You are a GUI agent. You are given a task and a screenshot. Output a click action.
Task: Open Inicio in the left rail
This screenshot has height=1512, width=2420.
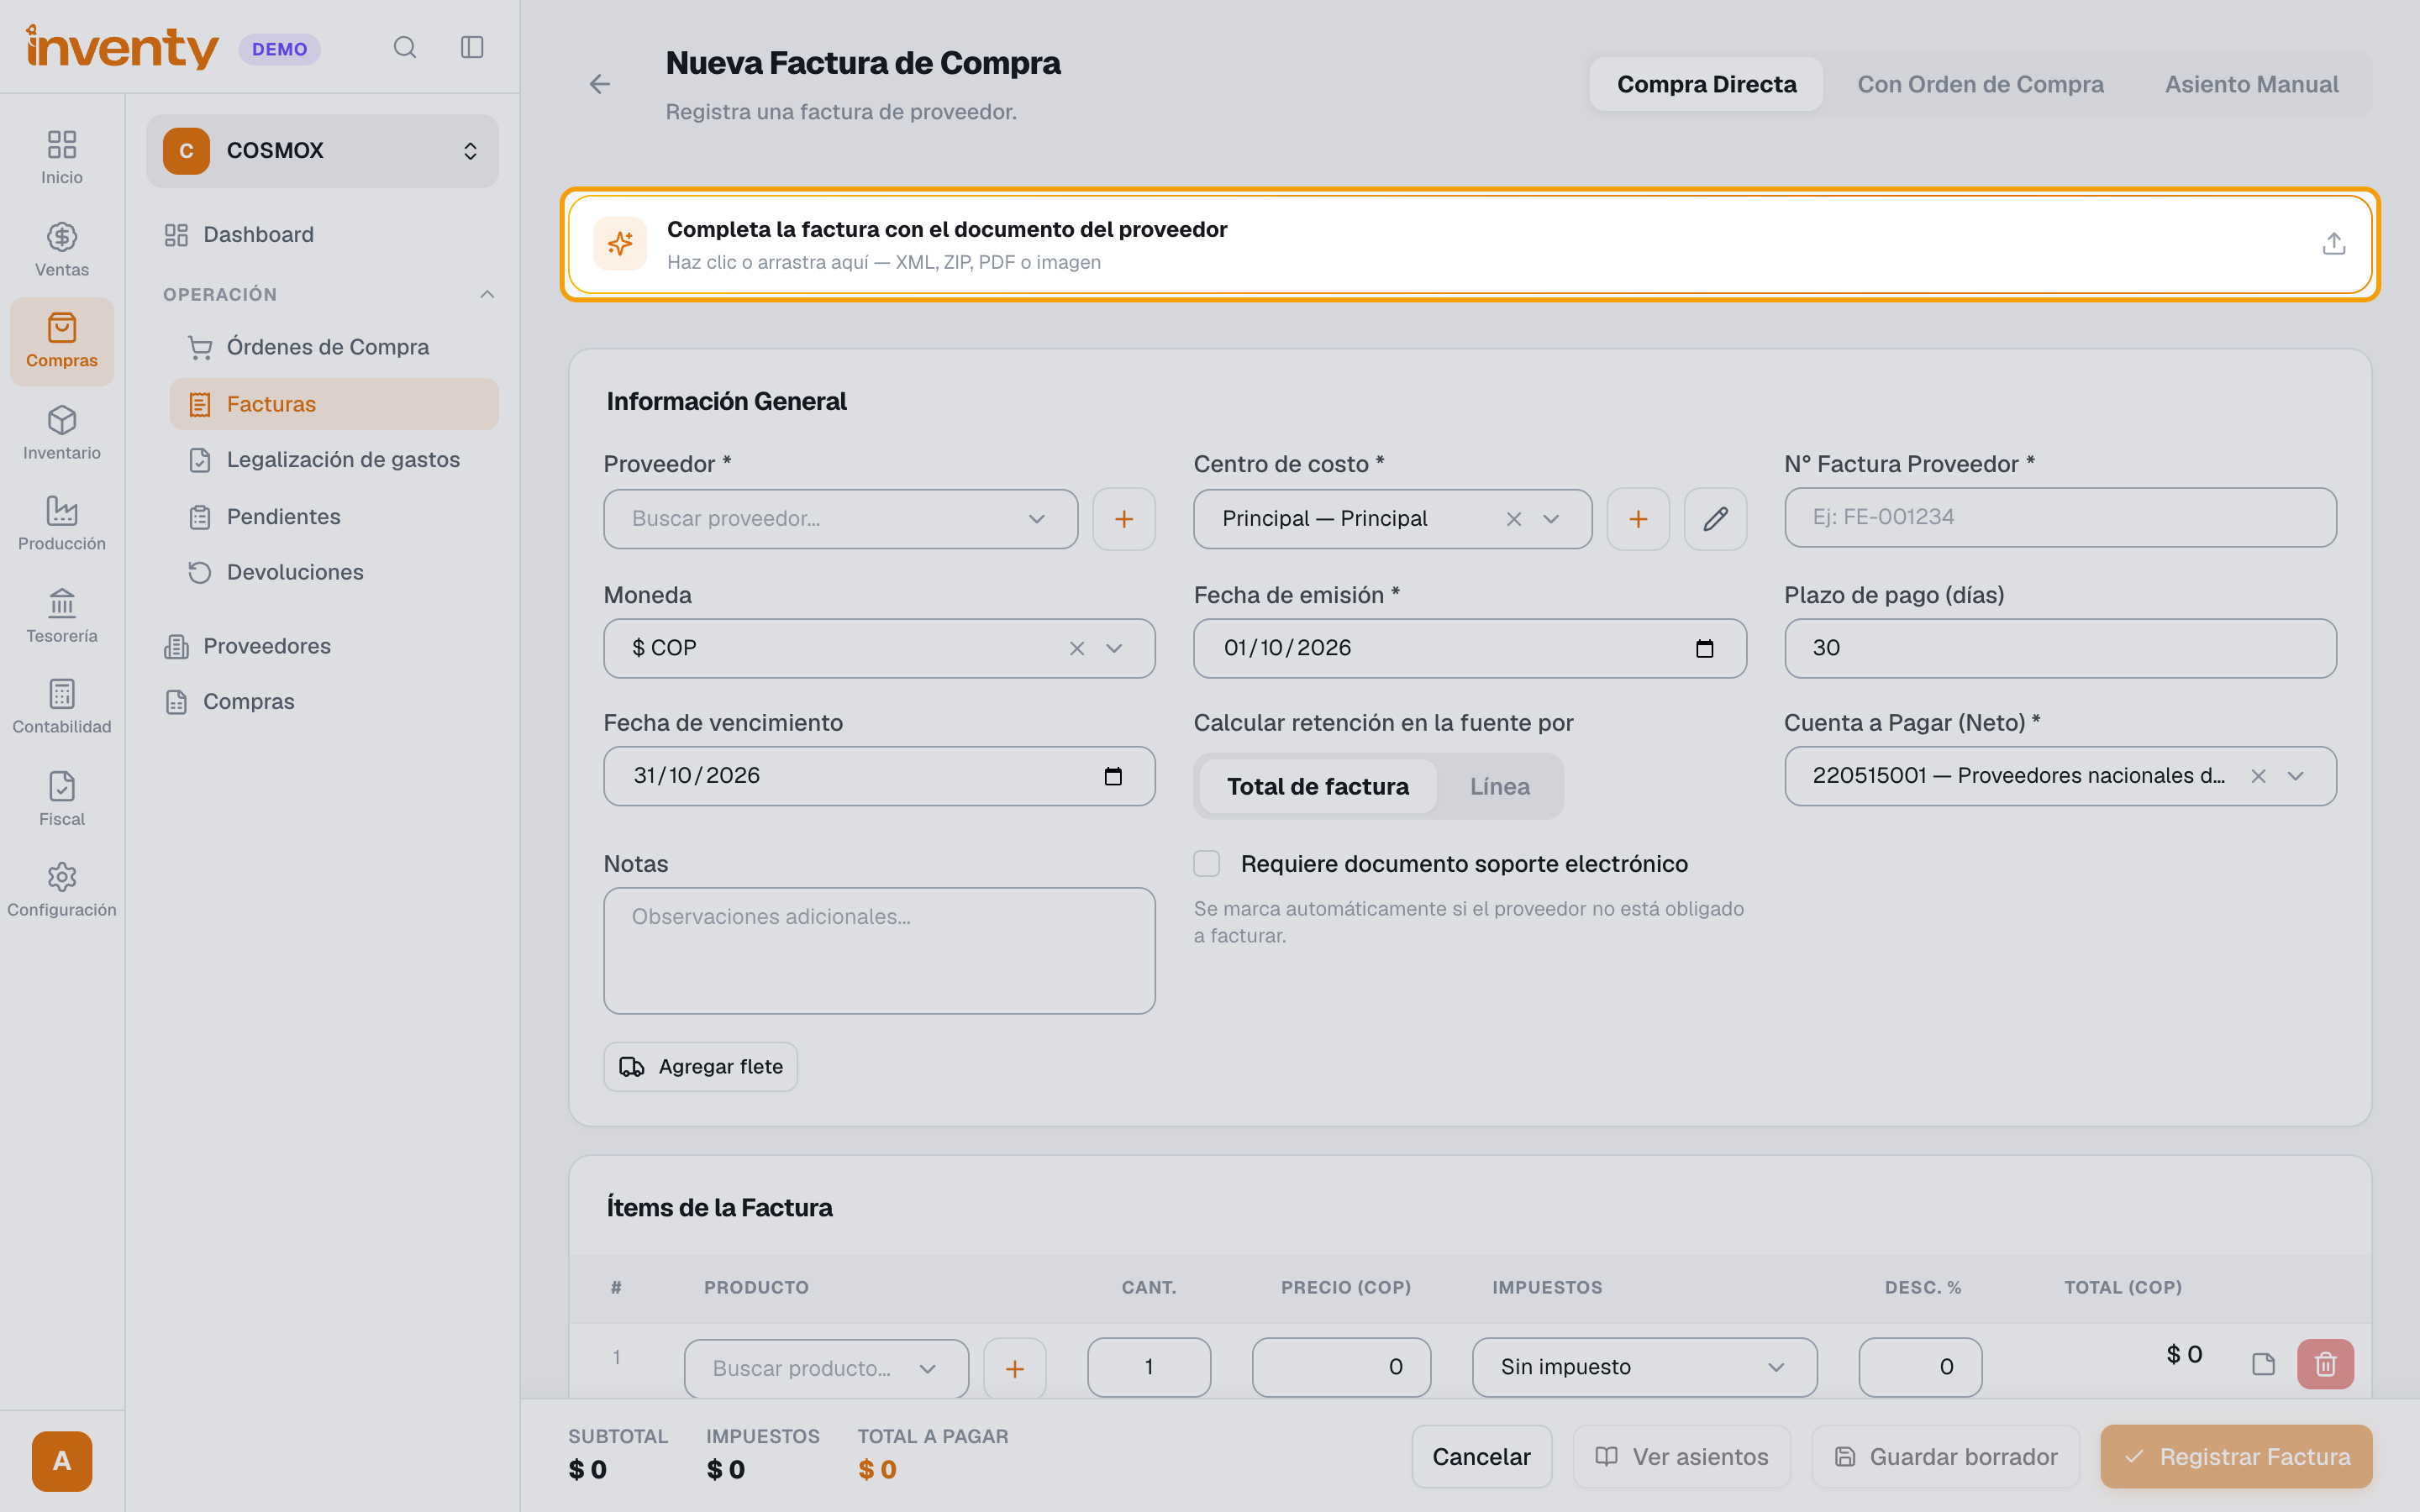[62, 157]
